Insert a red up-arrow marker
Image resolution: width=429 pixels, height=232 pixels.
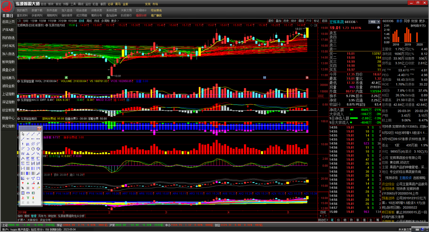pyautogui.click(x=23, y=183)
